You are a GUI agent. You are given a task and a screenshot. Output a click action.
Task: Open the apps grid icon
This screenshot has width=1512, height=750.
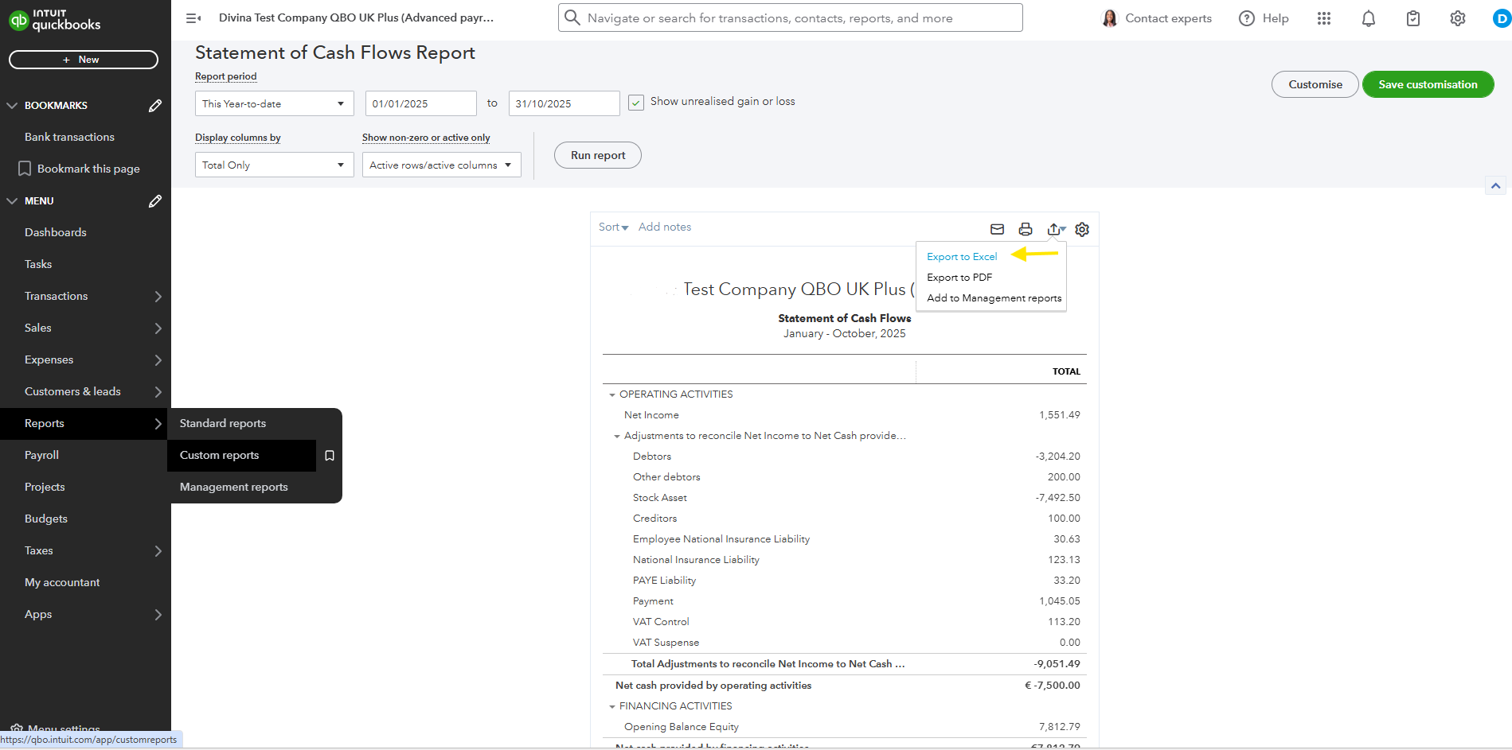tap(1323, 18)
